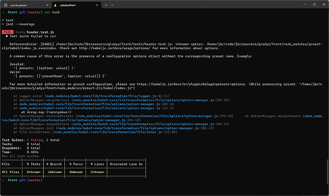Click the 'Time: 0.402s' value
This screenshot has width=329, height=196.
click(32, 152)
